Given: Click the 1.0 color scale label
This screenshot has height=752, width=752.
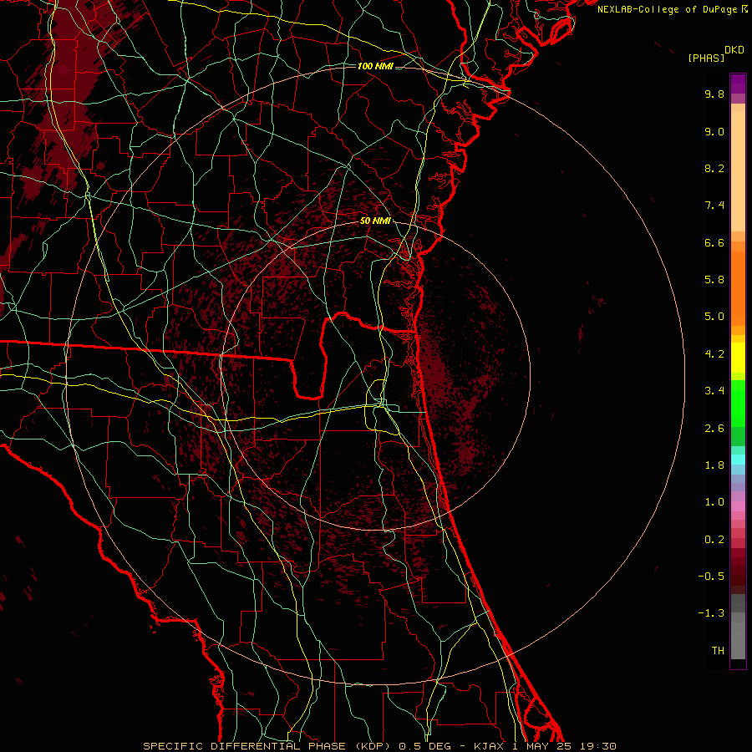Looking at the screenshot, I should pyautogui.click(x=714, y=502).
